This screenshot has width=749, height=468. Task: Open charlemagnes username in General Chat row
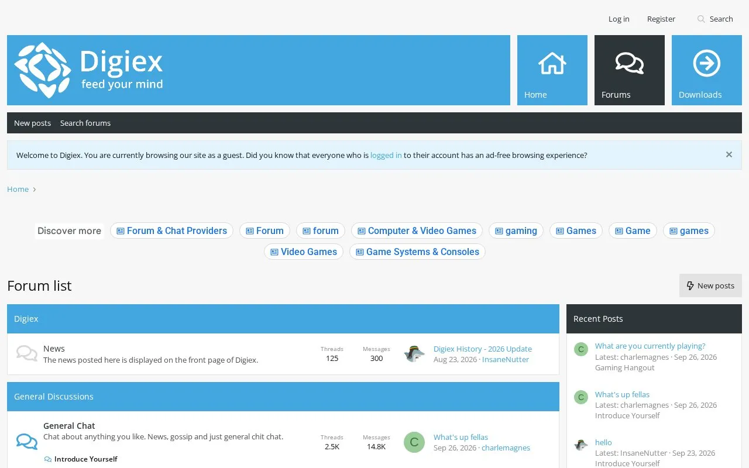506,448
